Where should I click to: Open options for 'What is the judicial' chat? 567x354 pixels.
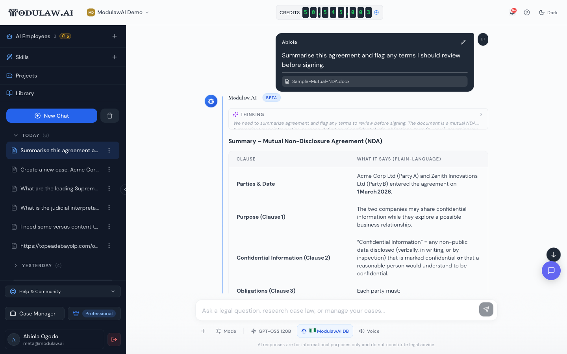point(109,208)
